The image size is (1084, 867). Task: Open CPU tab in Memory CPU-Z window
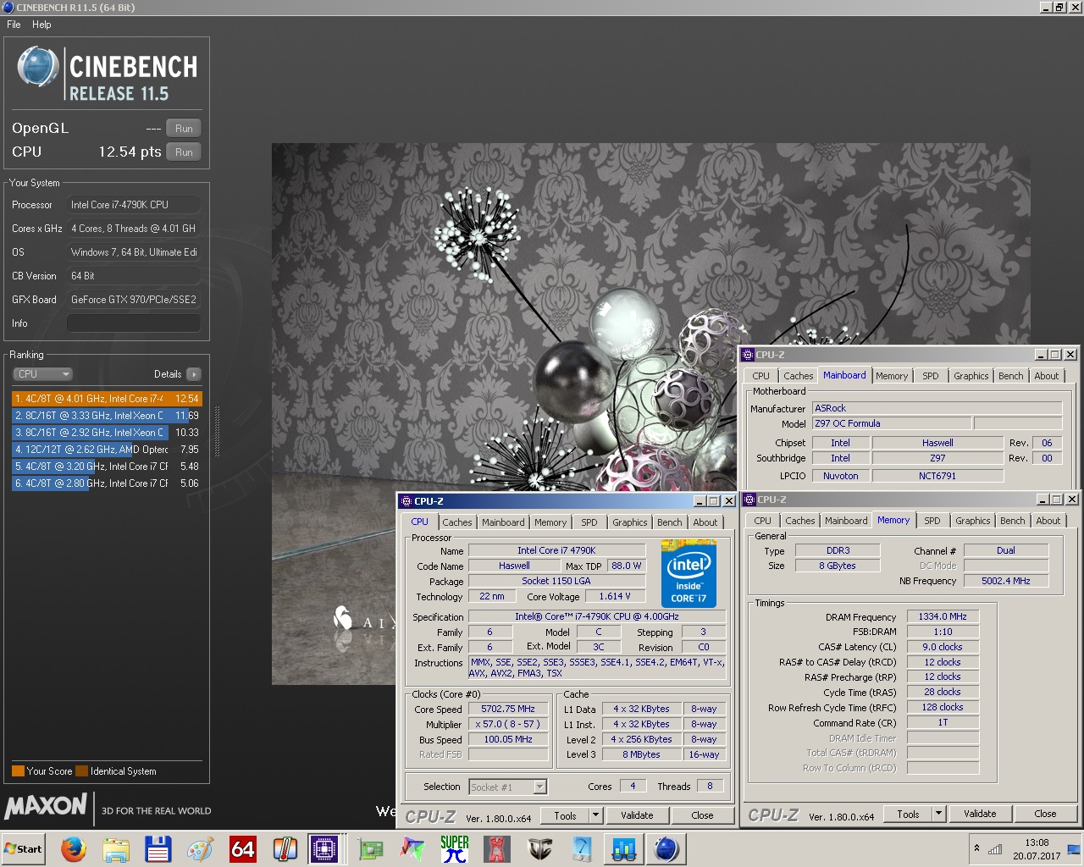pyautogui.click(x=763, y=521)
